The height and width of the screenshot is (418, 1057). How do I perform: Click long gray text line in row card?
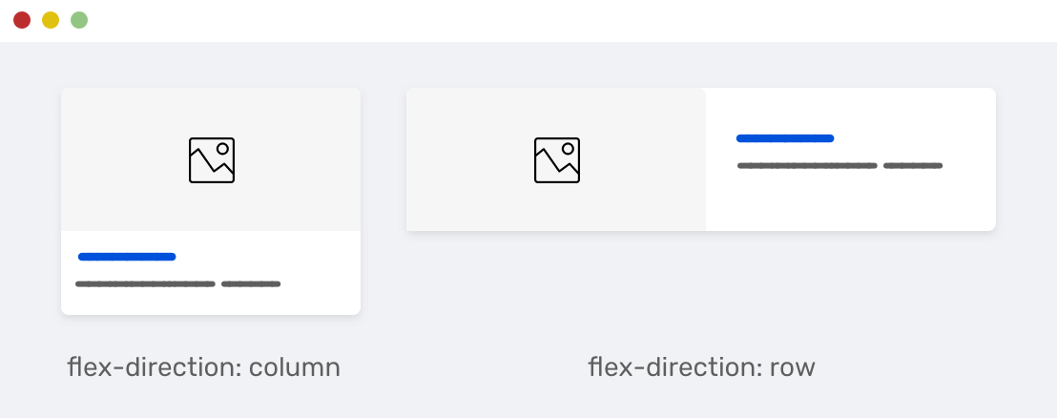pos(807,166)
